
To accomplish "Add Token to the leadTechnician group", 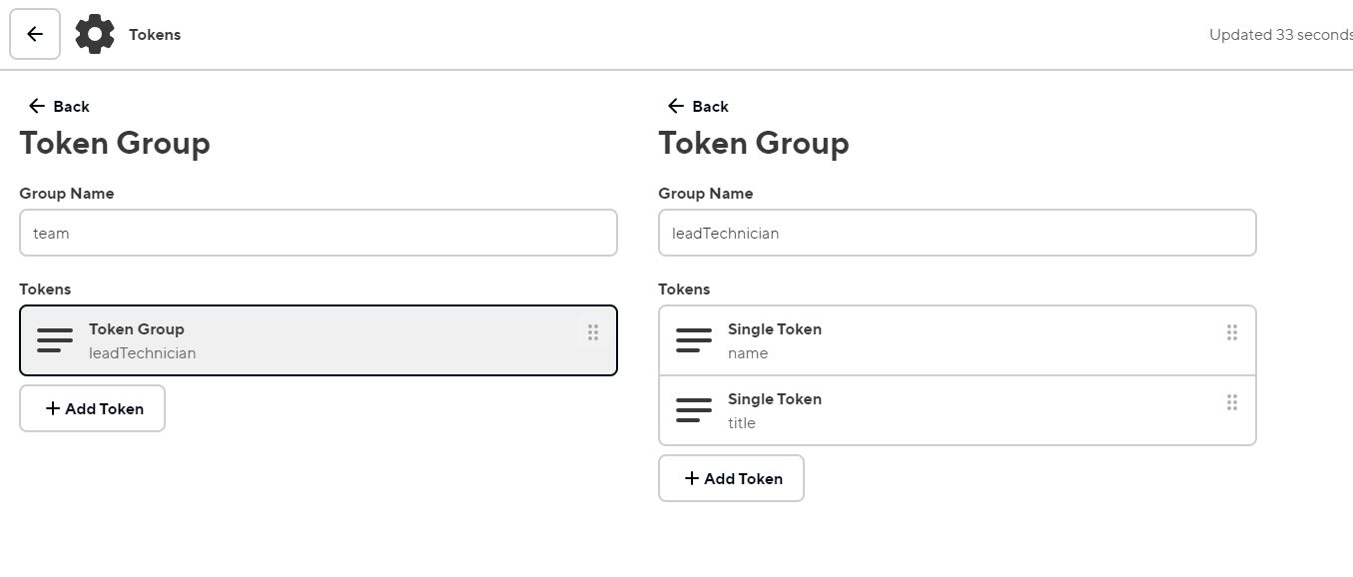I will [732, 478].
